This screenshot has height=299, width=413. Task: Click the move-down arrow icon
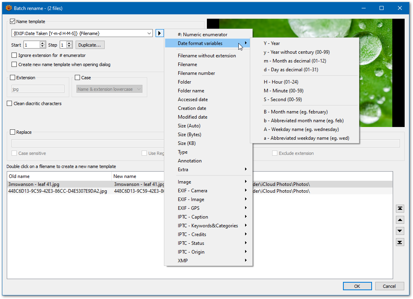pos(400,231)
